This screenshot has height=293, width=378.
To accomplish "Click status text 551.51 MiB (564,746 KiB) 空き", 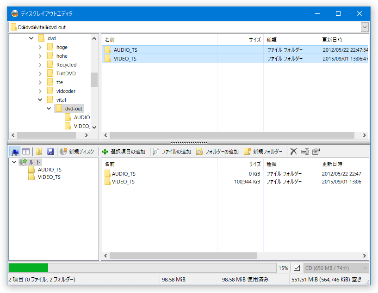I will click(x=326, y=280).
